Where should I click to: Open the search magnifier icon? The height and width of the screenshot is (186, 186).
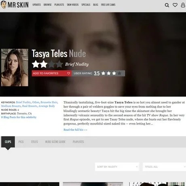coord(167,5)
